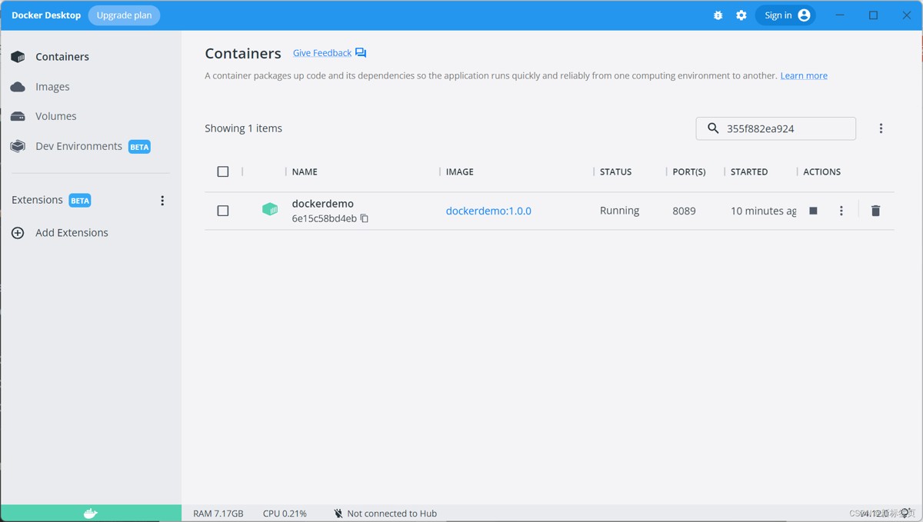
Task: Click the Add Extensions plus icon
Action: click(18, 233)
